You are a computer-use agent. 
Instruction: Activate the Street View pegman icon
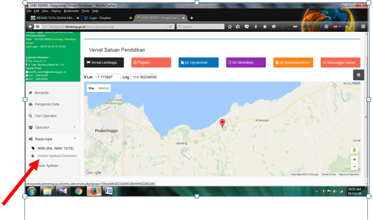pyautogui.click(x=354, y=150)
